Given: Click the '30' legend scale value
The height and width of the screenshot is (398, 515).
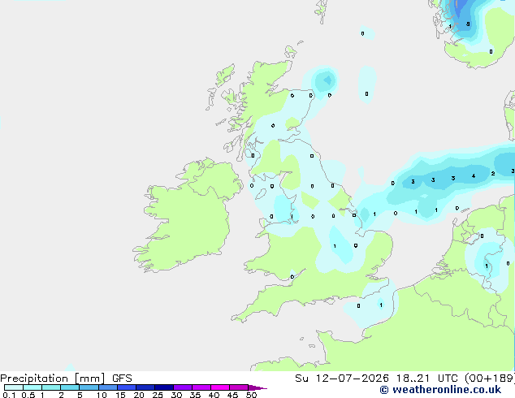Looking at the screenshot, I should coord(176,395).
